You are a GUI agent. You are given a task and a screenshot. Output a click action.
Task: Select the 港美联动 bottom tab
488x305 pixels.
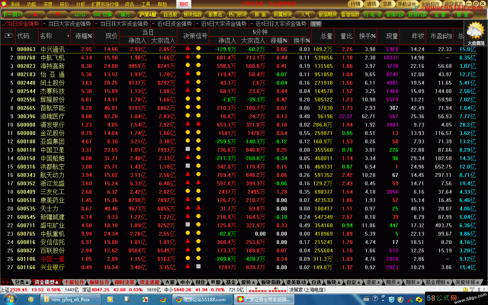[296, 283]
